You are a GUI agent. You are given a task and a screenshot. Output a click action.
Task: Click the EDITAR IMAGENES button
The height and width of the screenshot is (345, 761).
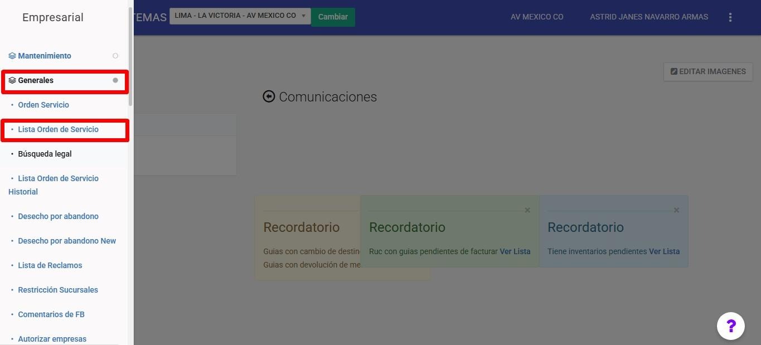[x=707, y=71]
